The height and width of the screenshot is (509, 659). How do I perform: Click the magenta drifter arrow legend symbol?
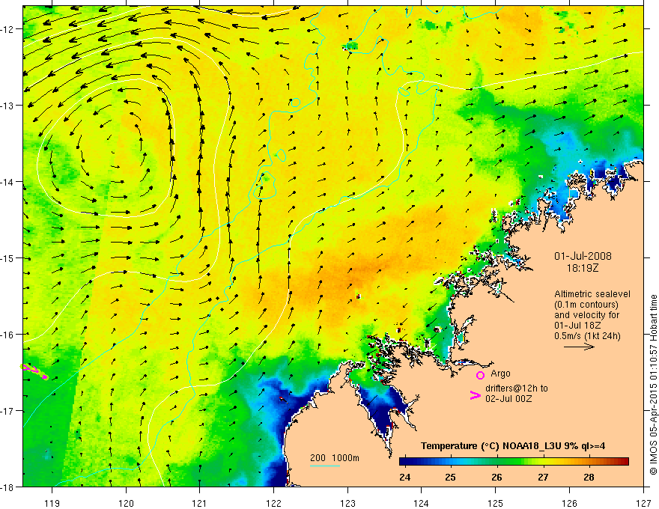pyautogui.click(x=475, y=395)
